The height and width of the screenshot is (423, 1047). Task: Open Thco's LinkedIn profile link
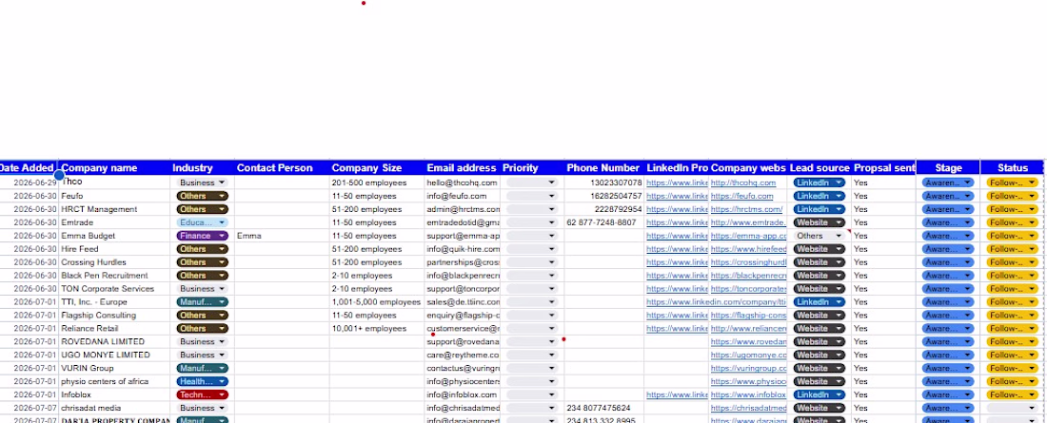(677, 183)
